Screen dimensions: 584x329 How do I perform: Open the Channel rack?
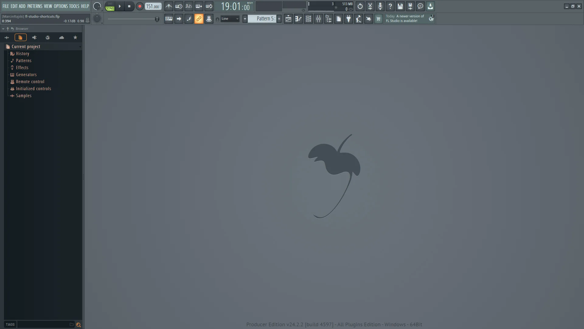[x=308, y=19]
